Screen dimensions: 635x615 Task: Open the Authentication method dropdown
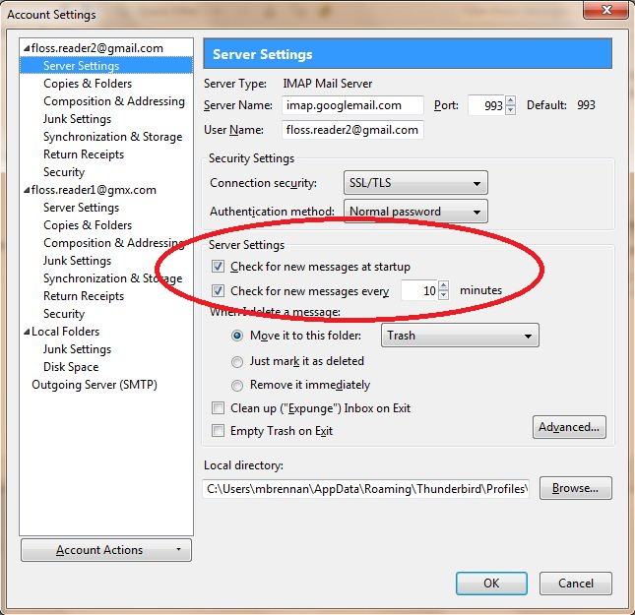tap(415, 212)
